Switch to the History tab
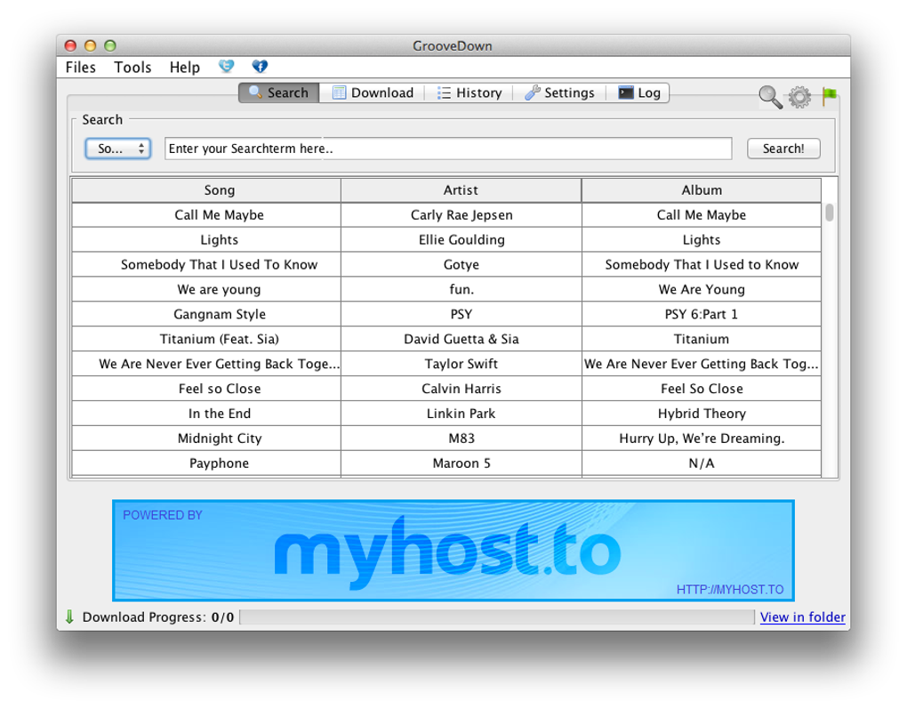The width and height of the screenshot is (907, 709). point(470,93)
